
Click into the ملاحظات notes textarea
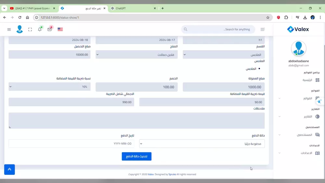(x=136, y=121)
